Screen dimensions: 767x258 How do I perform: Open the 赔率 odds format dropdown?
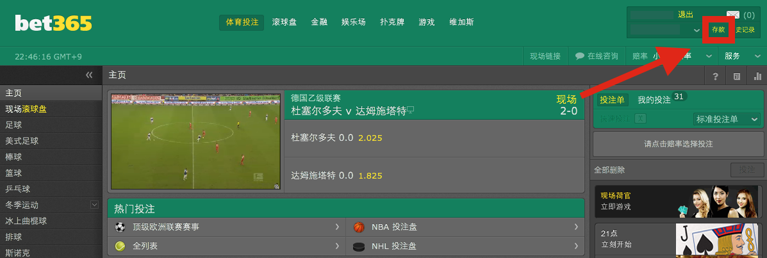[709, 56]
